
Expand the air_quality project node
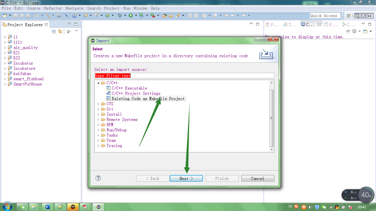[5, 48]
